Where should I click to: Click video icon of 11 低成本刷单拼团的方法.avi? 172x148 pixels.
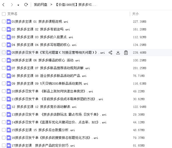(9, 99)
